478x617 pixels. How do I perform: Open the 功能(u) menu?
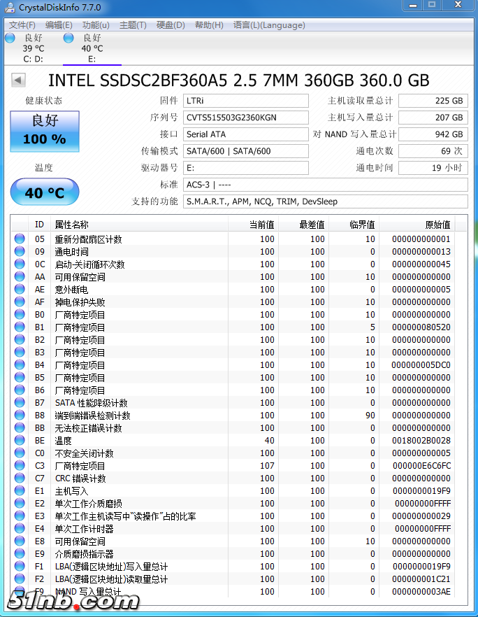[96, 25]
